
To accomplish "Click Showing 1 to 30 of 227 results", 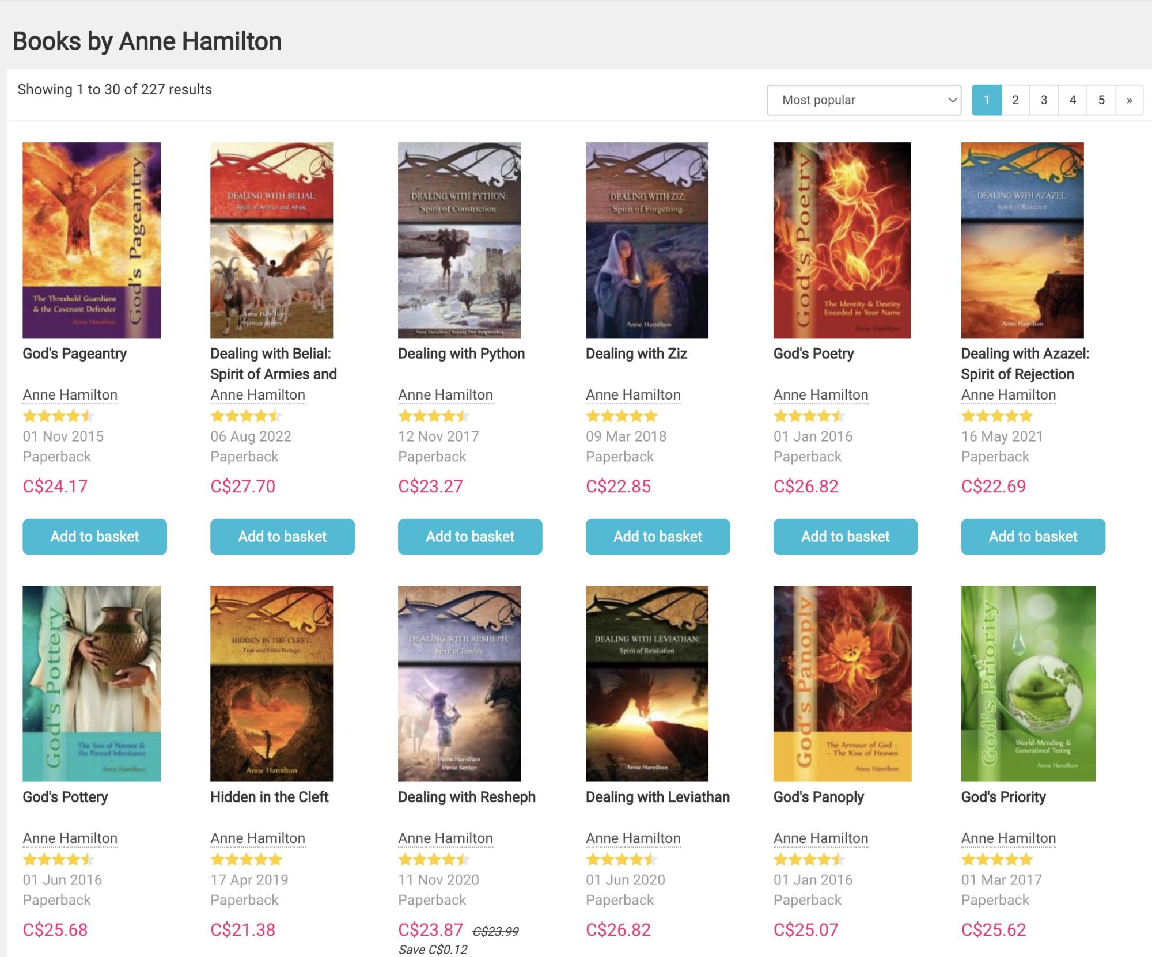I will coord(115,89).
